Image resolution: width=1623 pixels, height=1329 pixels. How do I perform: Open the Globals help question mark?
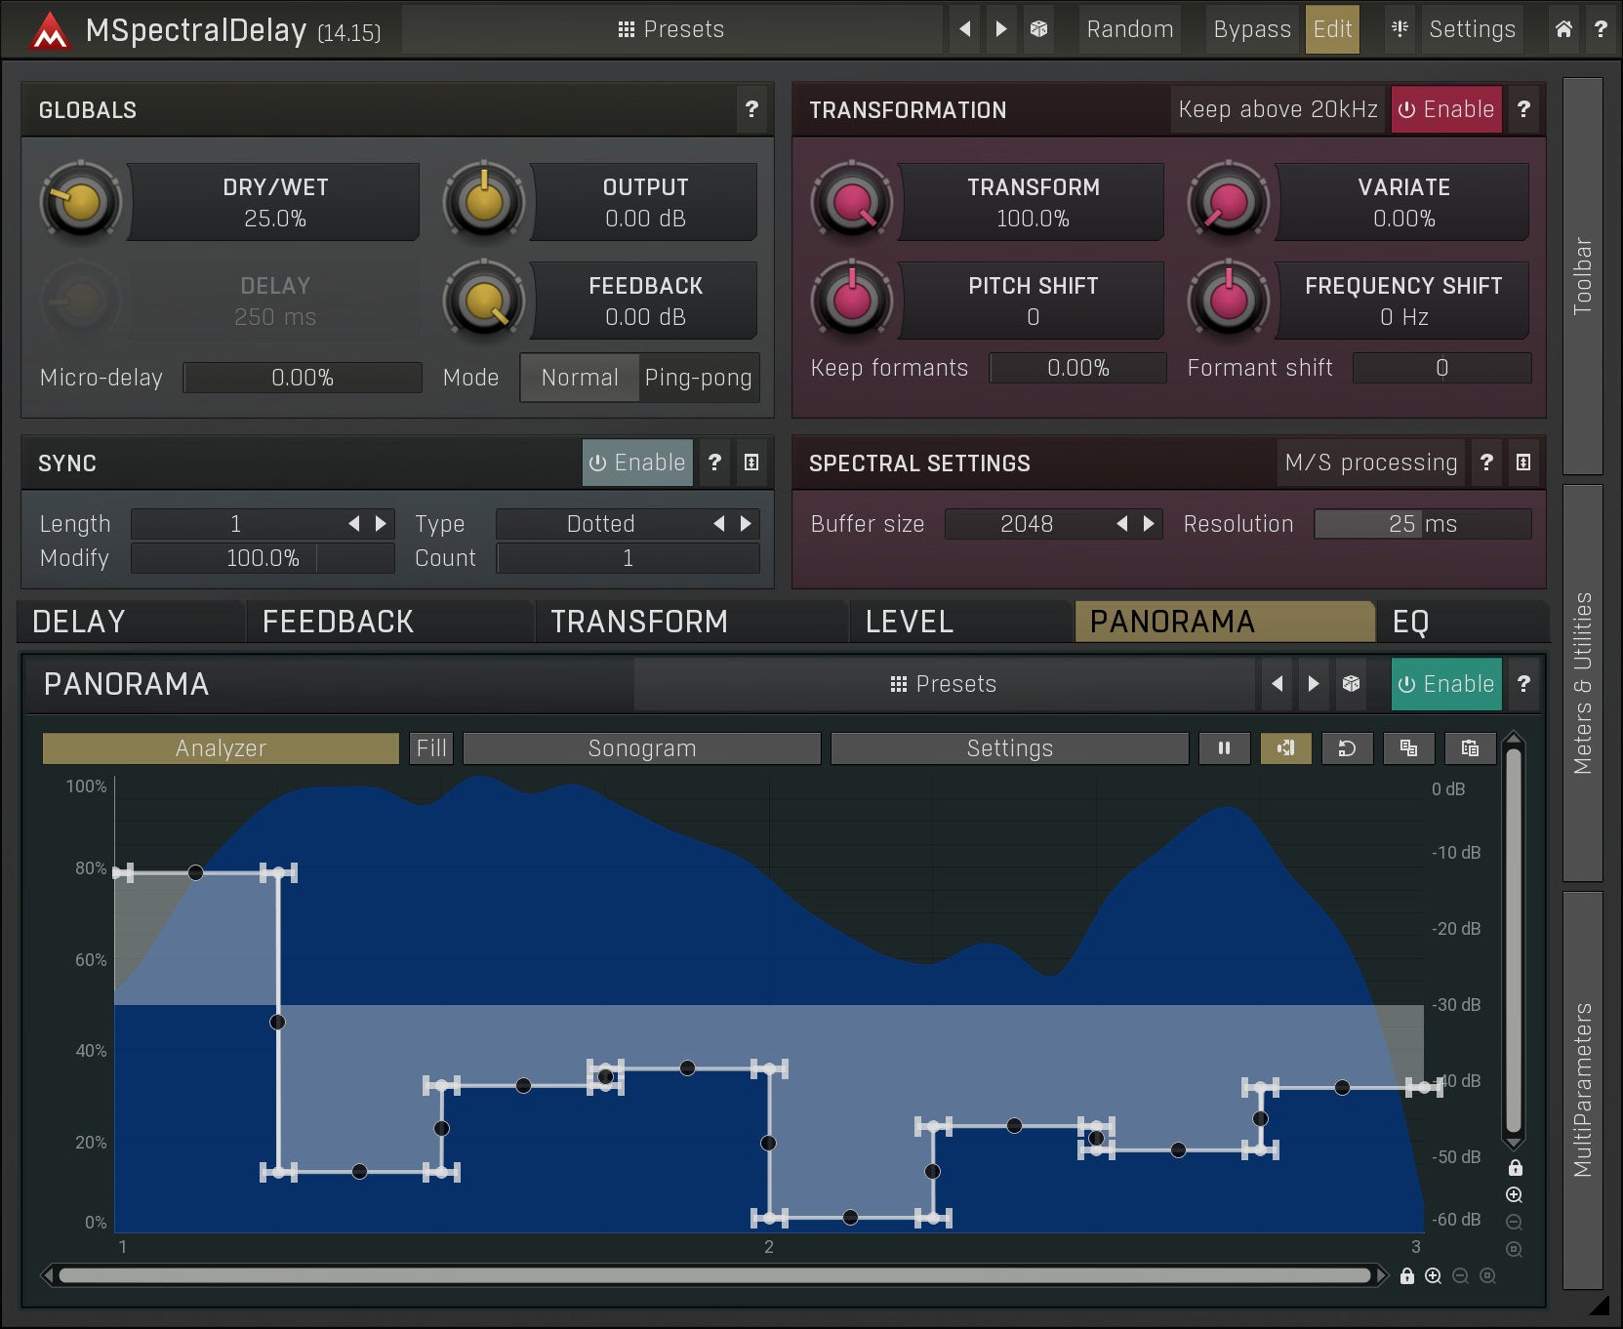point(751,109)
